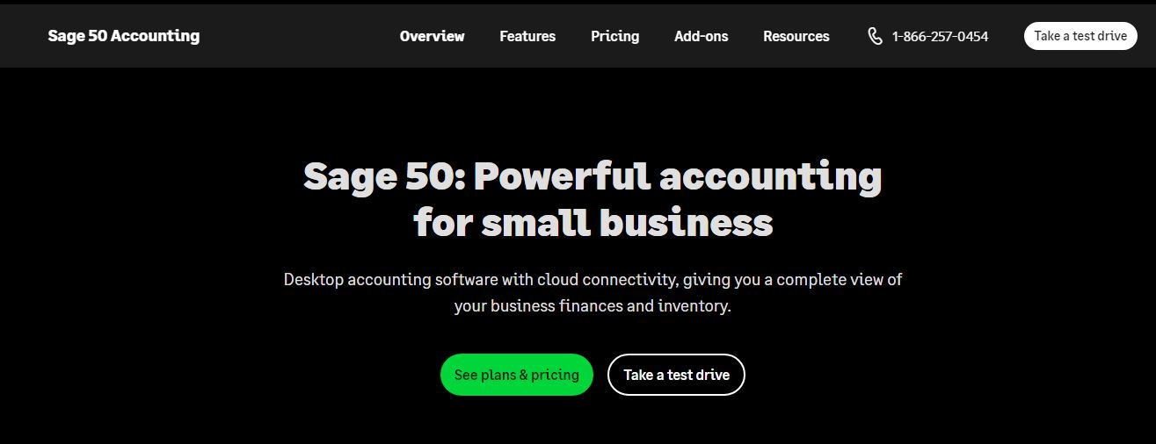This screenshot has height=444, width=1156.
Task: Click the green See plans & pricing button
Action: coord(517,375)
